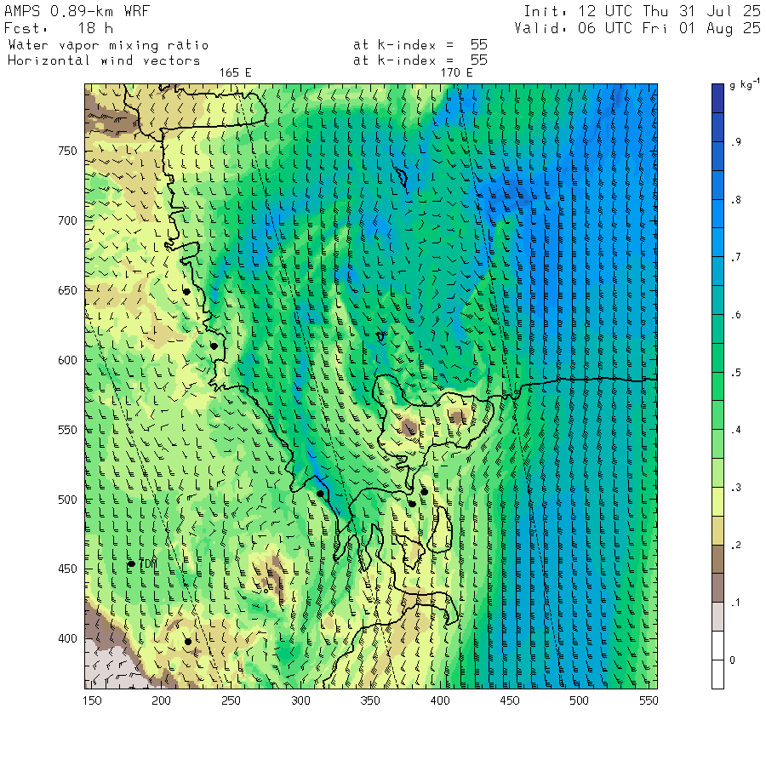Click 'at k-index = 55' beside Horizontal wind line
Viewport: 766px width, 766px height.
point(420,60)
